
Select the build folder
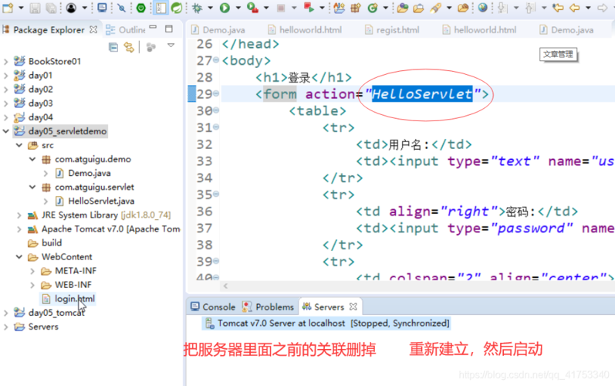[x=45, y=243]
